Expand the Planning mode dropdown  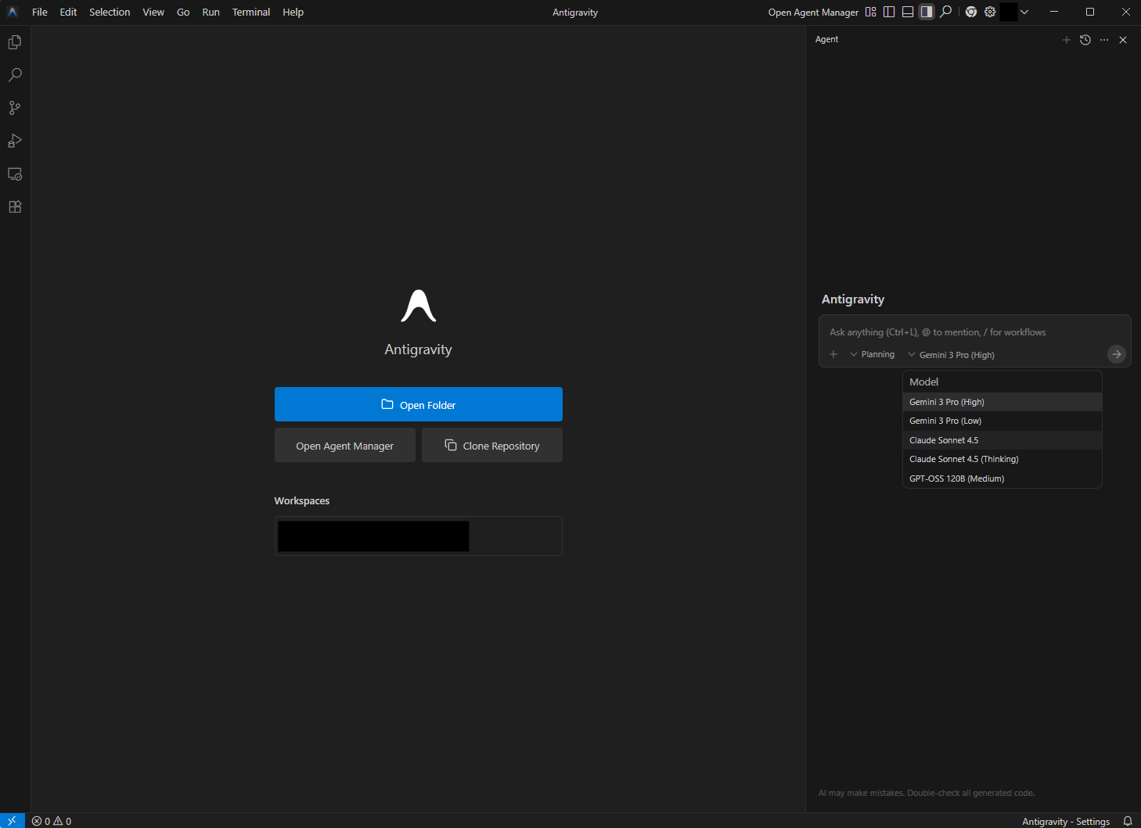pos(873,354)
